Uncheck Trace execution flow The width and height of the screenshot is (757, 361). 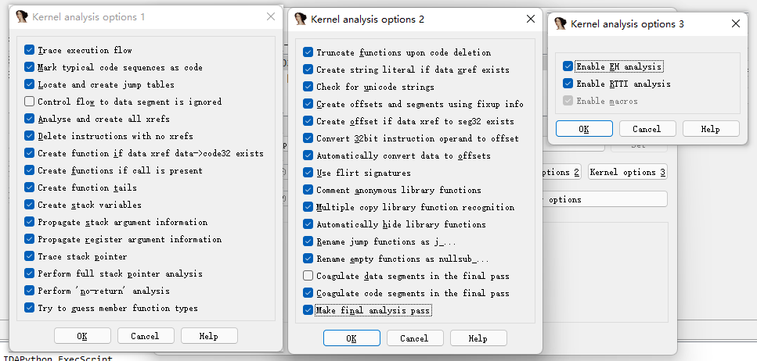(30, 50)
